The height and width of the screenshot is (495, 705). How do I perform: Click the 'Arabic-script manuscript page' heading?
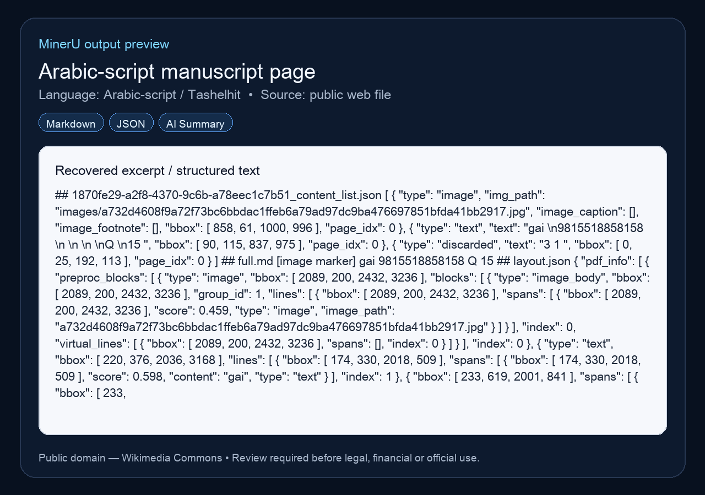177,72
